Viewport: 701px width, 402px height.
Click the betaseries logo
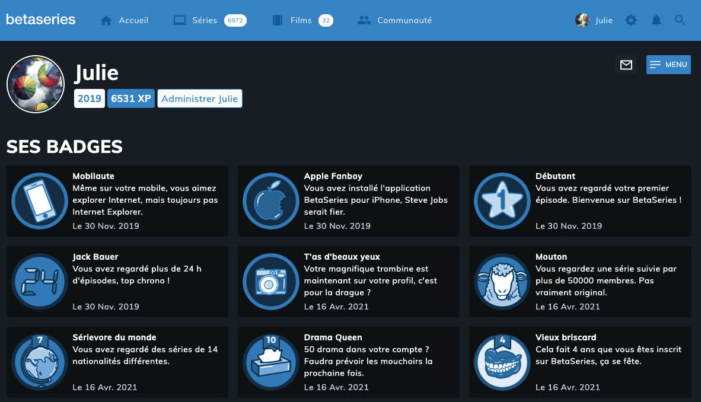(x=41, y=20)
